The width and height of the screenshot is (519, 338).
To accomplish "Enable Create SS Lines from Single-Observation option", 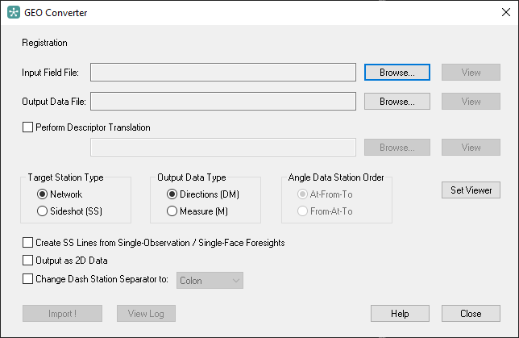I will pyautogui.click(x=27, y=243).
